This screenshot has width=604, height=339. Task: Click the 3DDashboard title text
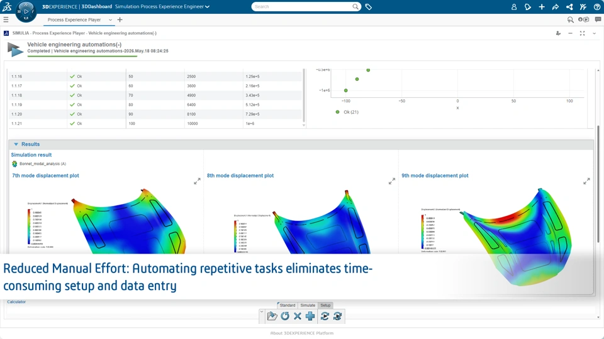pos(97,6)
